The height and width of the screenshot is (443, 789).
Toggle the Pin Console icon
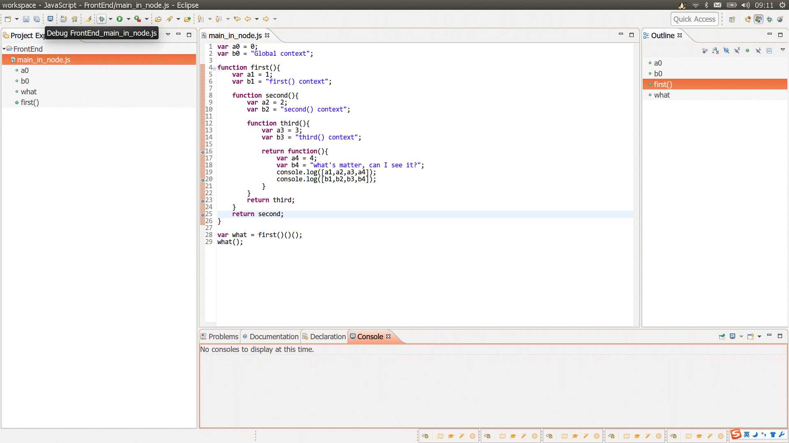click(x=722, y=336)
